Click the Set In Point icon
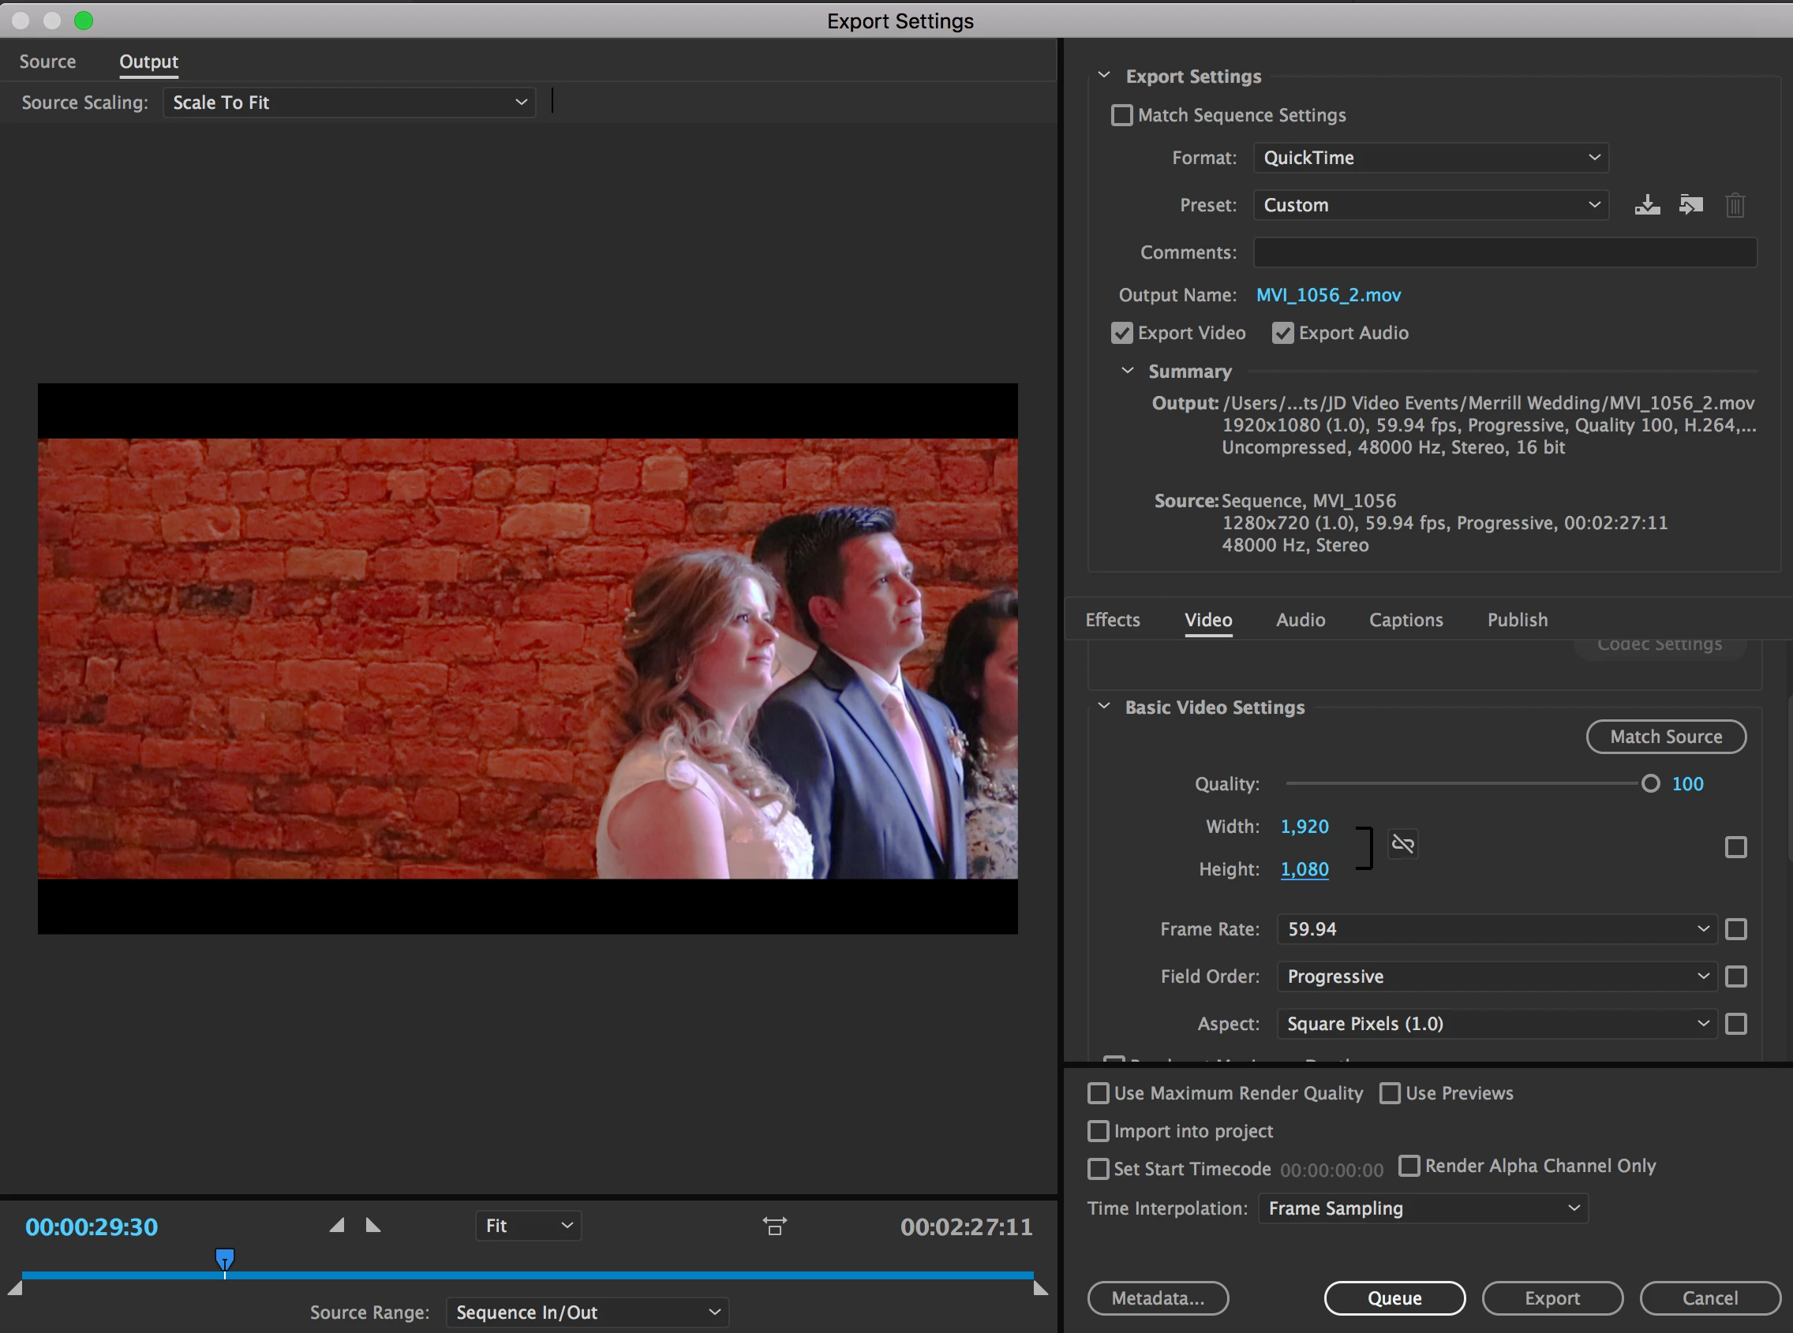 coord(338,1226)
